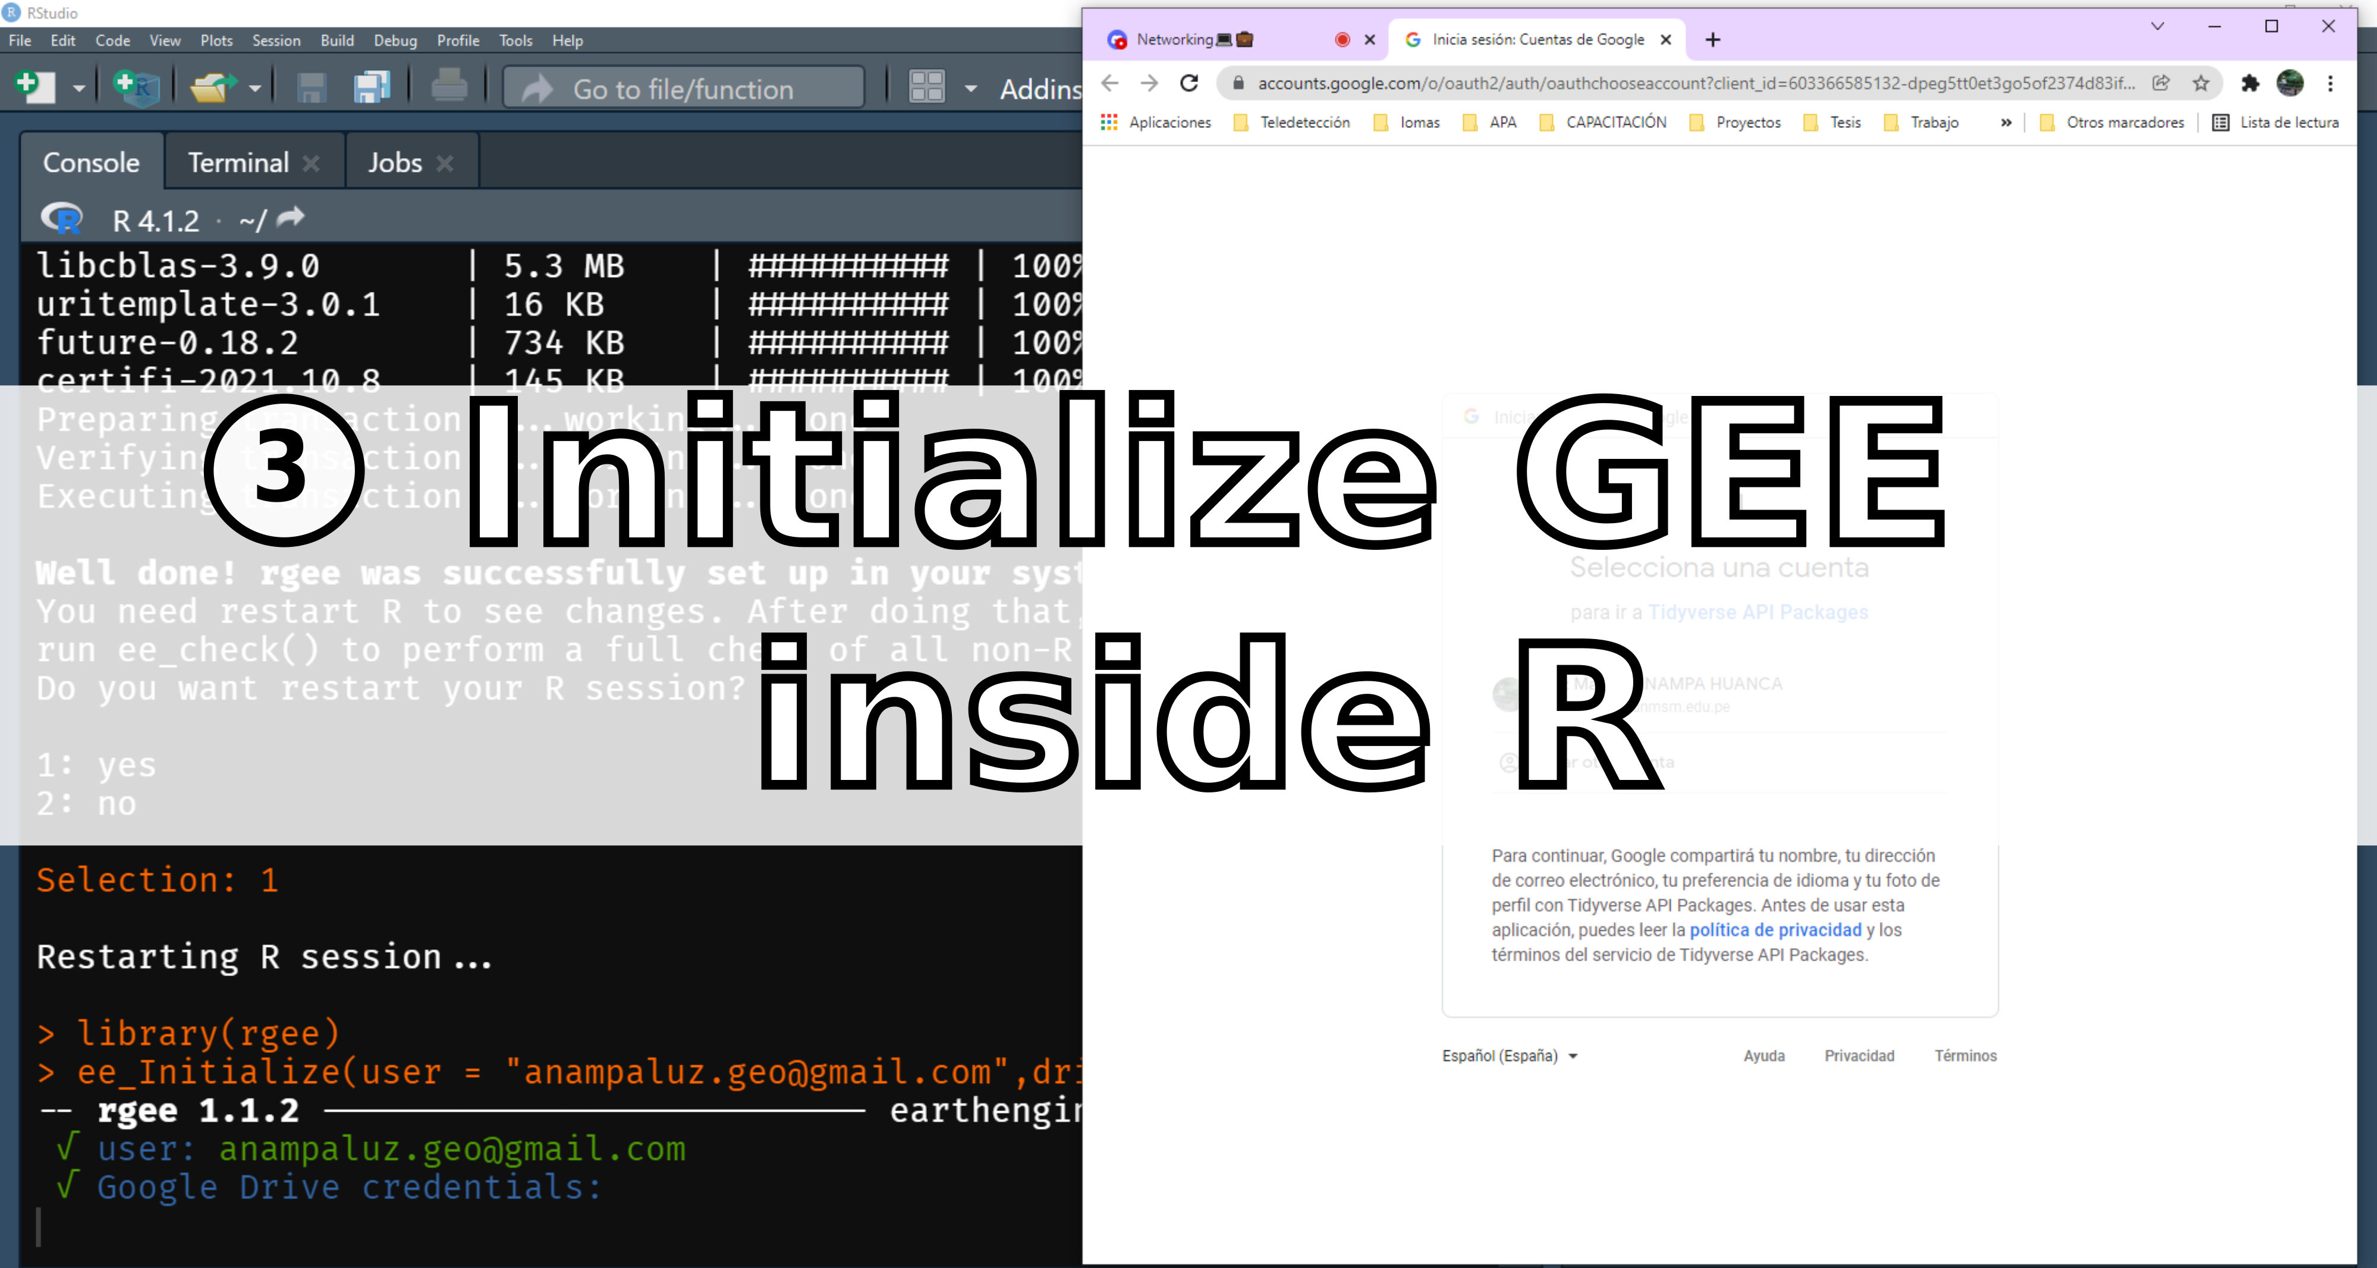Viewport: 2377px width, 1268px height.
Task: Expand the panes layout dropdown arrow
Action: tap(971, 89)
